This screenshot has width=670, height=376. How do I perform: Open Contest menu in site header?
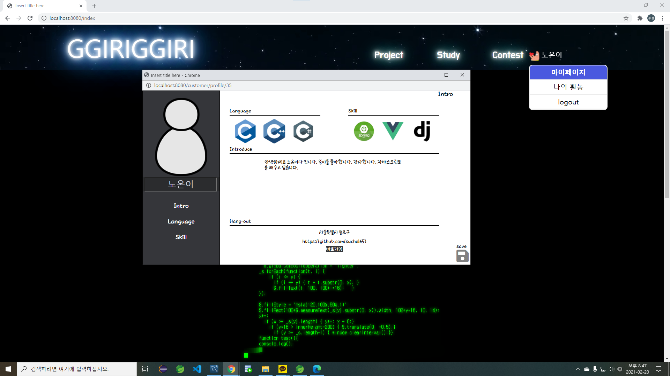pyautogui.click(x=508, y=55)
